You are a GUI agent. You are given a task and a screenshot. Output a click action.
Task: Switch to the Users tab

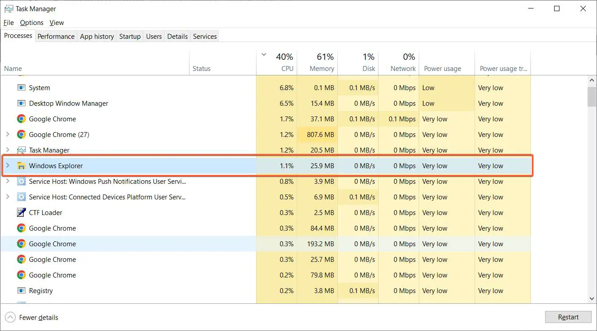(x=154, y=37)
